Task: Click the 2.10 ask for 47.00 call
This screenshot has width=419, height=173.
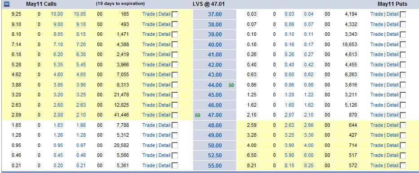Action: 80,115
